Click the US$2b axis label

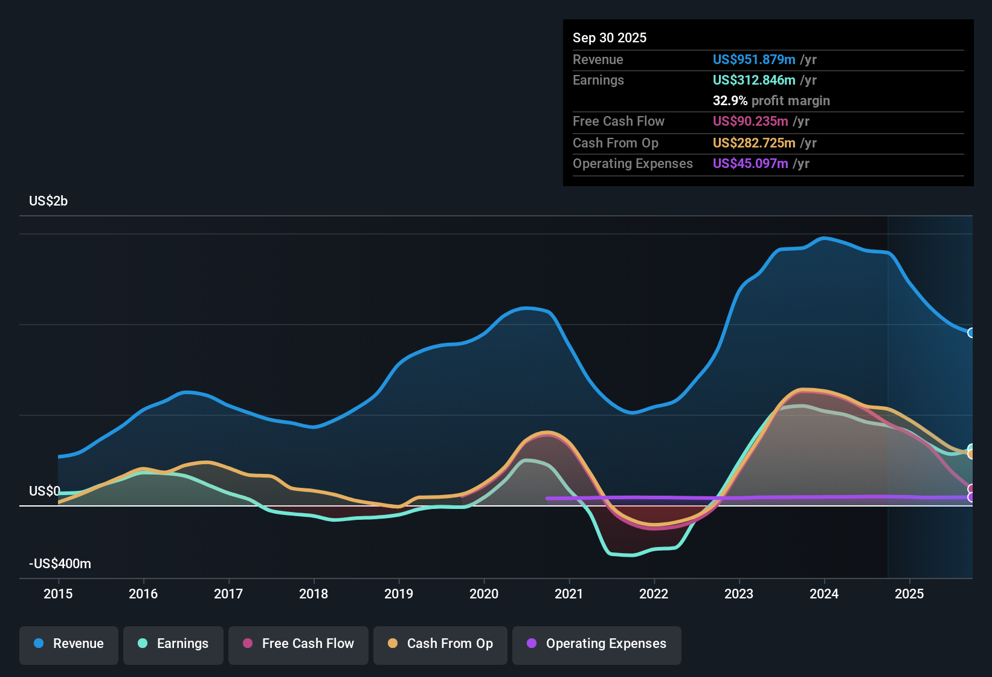point(48,201)
